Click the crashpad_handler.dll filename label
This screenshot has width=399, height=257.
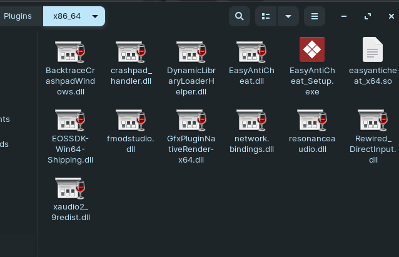pos(131,76)
